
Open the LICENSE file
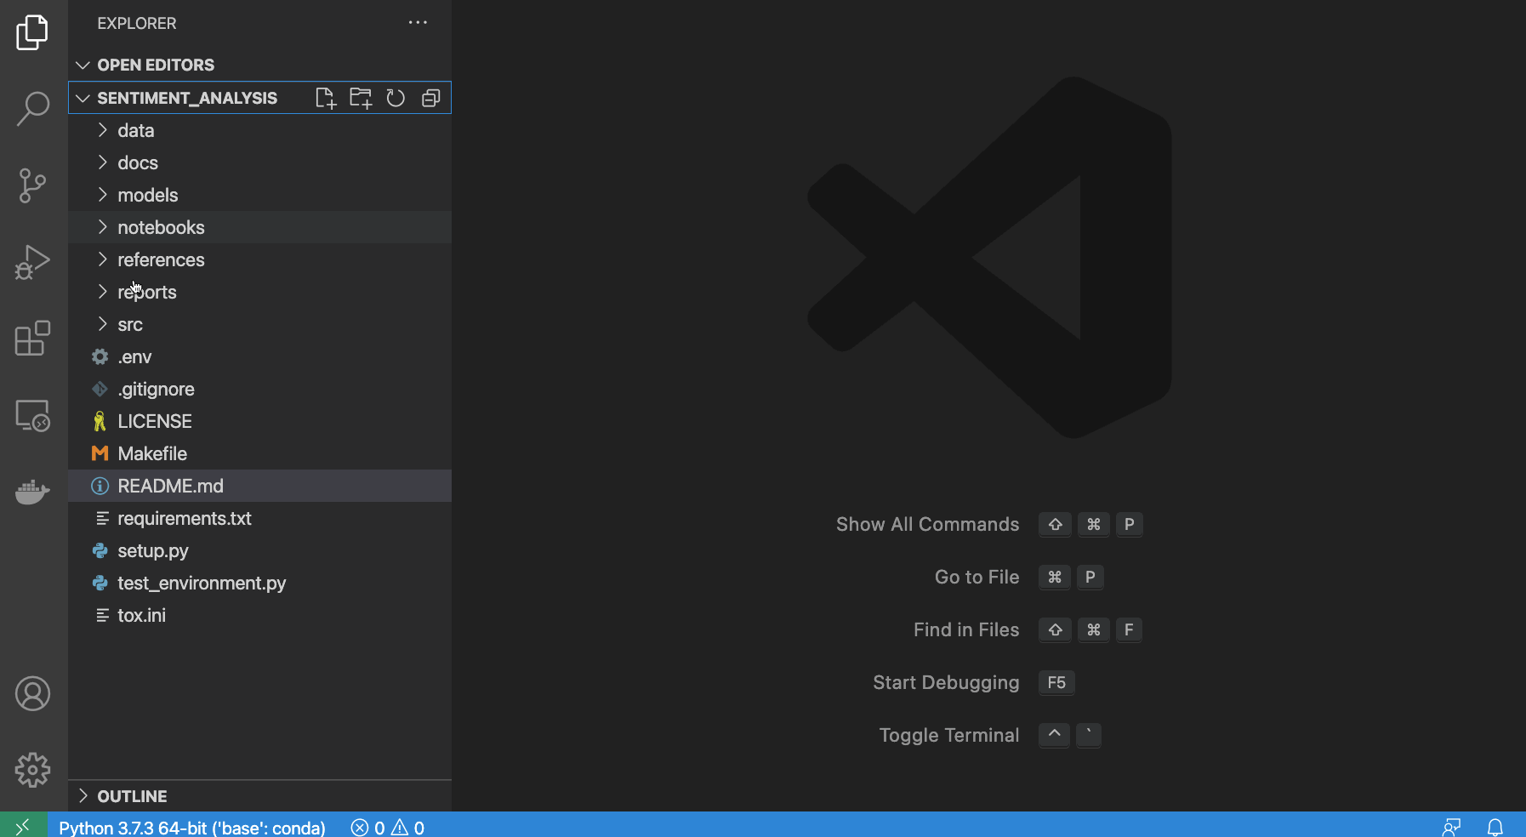pyautogui.click(x=259, y=421)
